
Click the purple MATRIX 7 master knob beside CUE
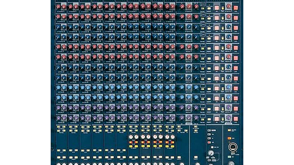(228, 107)
